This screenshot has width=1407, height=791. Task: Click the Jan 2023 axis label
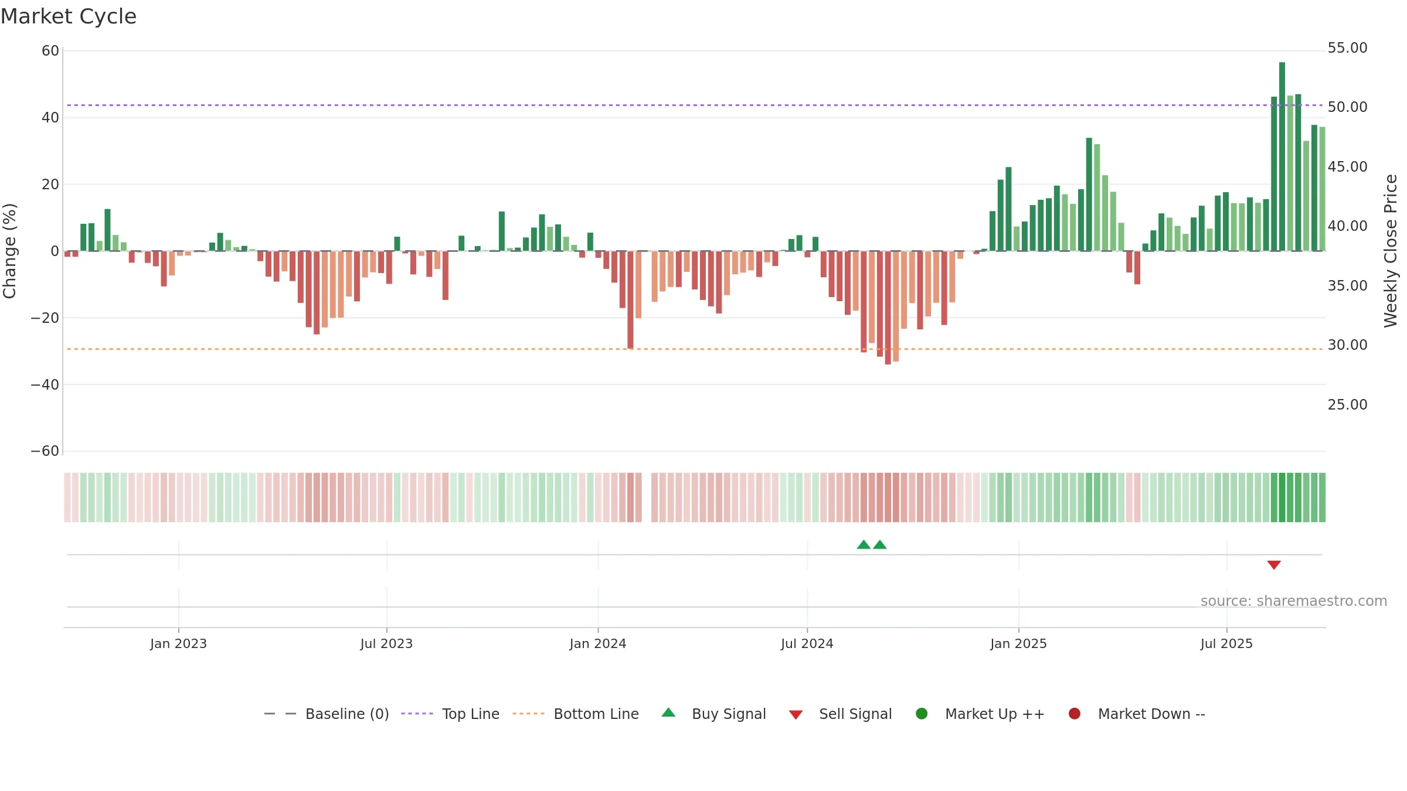coord(178,644)
